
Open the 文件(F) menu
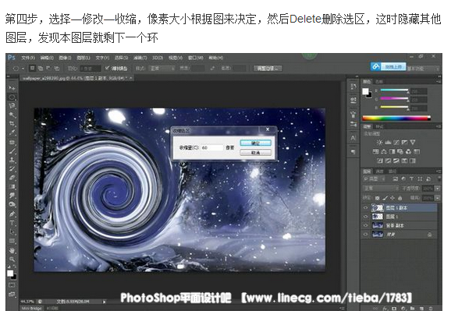tap(28, 58)
